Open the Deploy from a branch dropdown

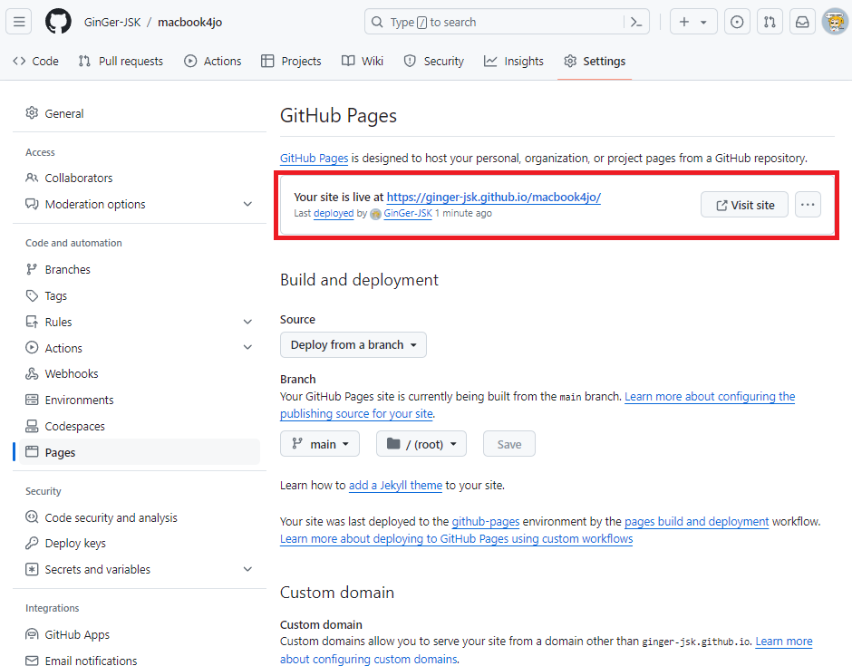click(353, 345)
